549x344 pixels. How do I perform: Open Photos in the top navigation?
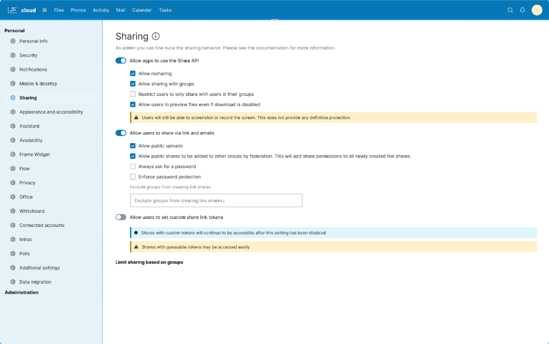point(78,10)
